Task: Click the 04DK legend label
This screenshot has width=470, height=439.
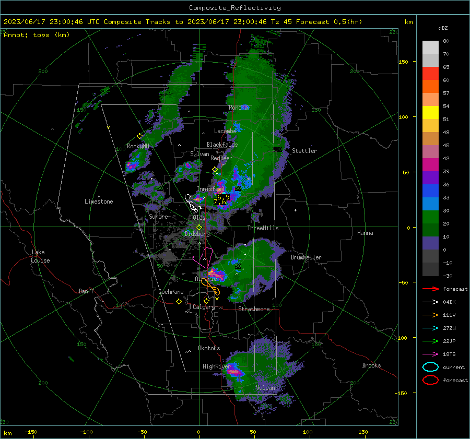Action: (x=449, y=302)
